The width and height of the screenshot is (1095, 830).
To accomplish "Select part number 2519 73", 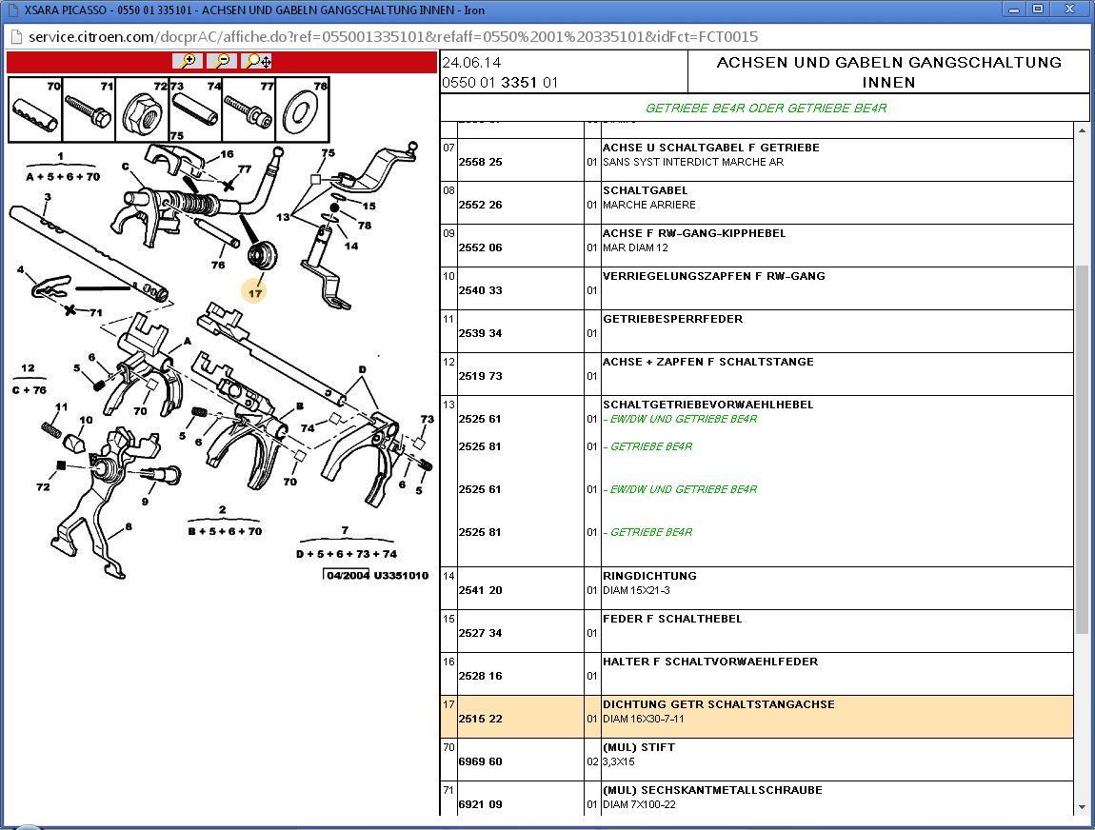I will point(481,376).
